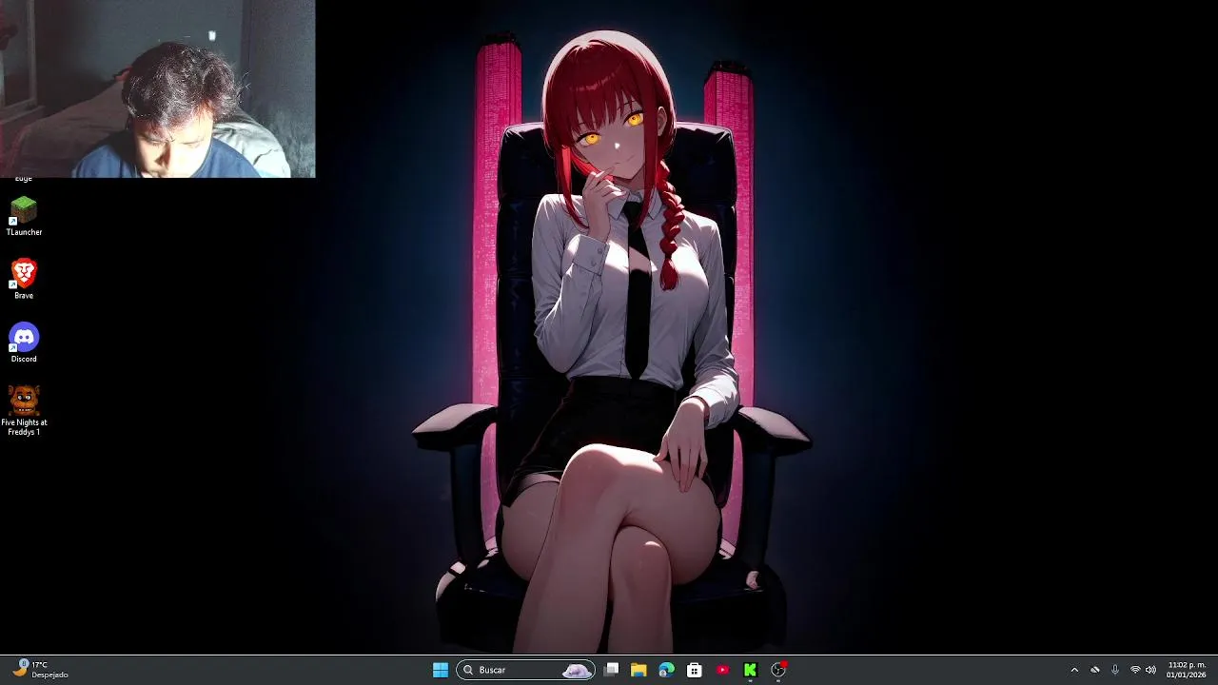Open the green K app on taskbar
Viewport: 1218px width, 685px height.
click(750, 670)
